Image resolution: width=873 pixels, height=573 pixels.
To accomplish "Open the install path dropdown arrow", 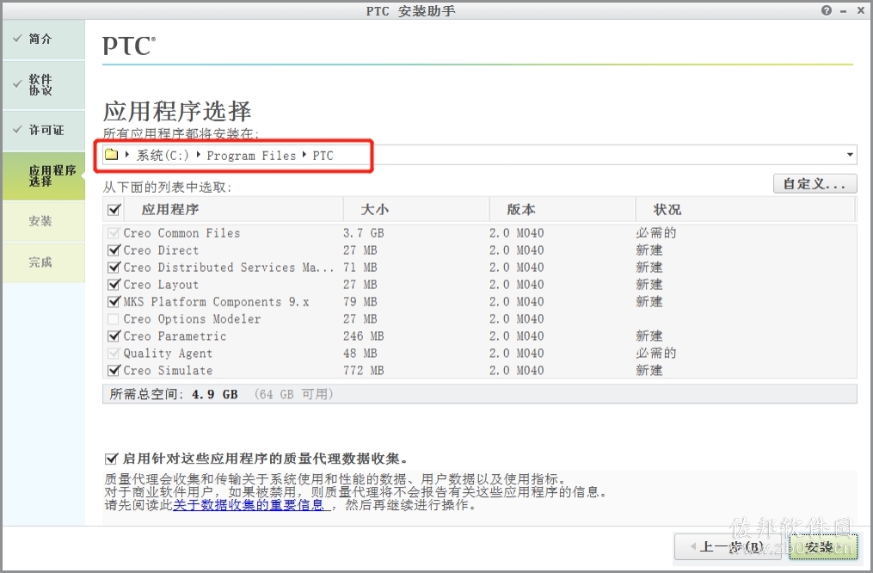I will [850, 155].
